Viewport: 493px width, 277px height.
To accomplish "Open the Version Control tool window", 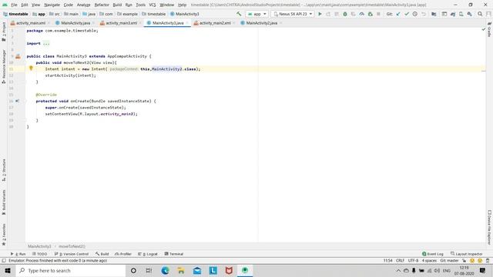I will [72, 254].
